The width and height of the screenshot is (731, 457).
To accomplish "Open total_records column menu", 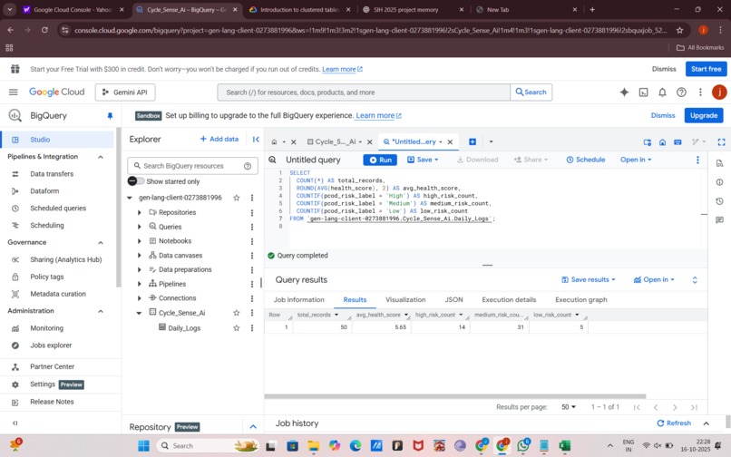I will coord(336,315).
